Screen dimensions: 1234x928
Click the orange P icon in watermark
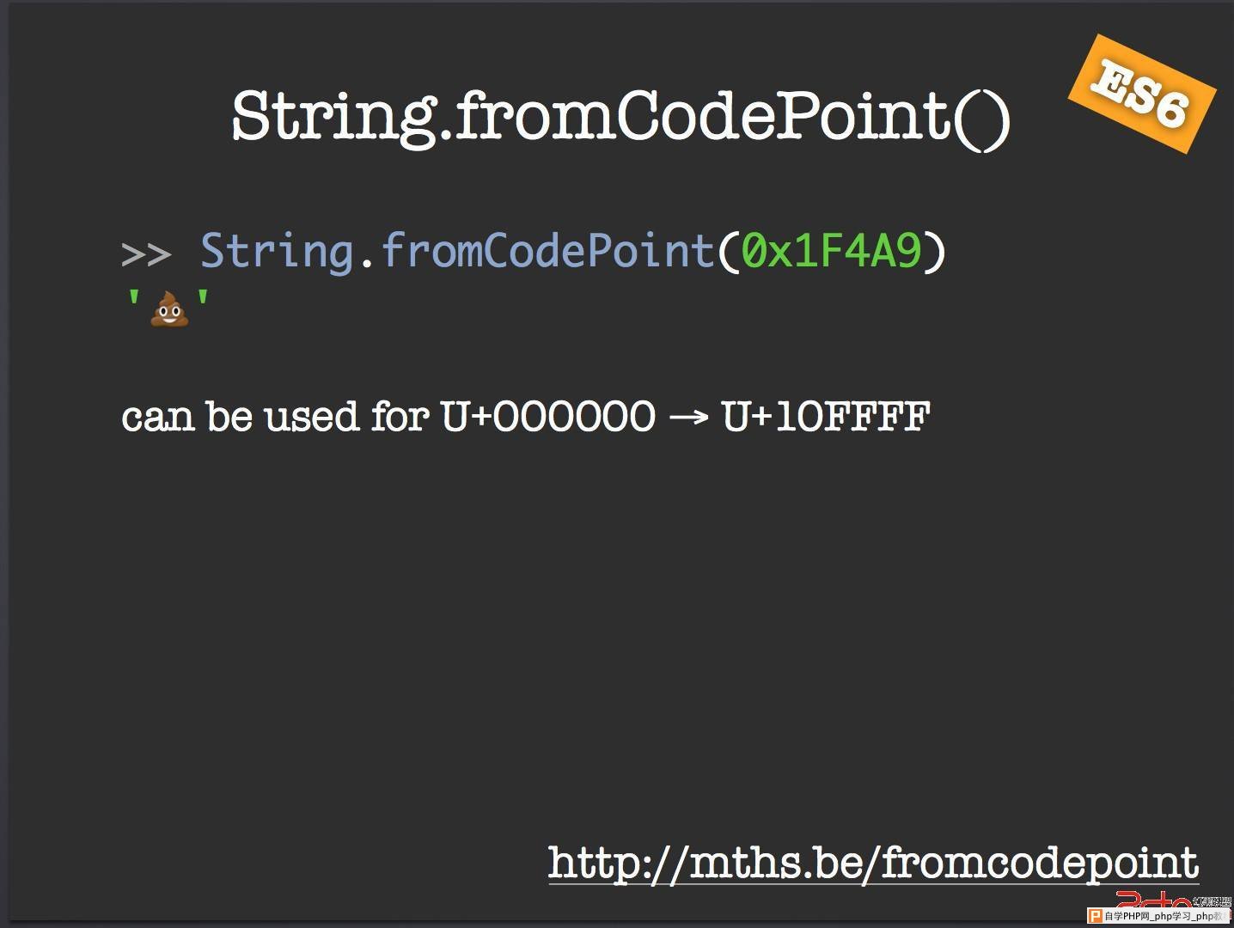click(1096, 916)
